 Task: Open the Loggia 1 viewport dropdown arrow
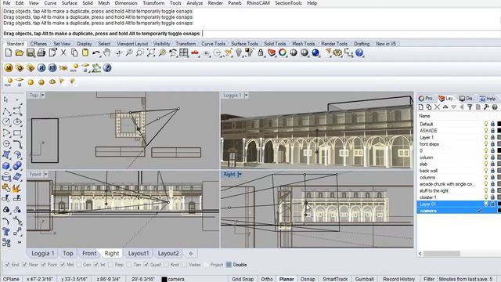247,95
